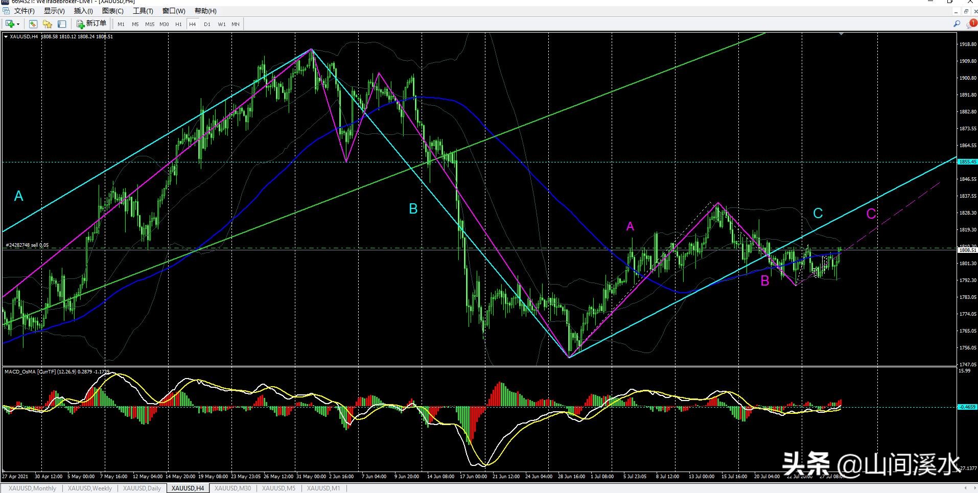
Task: Click the 27 Apr 2021 date label
Action: click(15, 477)
